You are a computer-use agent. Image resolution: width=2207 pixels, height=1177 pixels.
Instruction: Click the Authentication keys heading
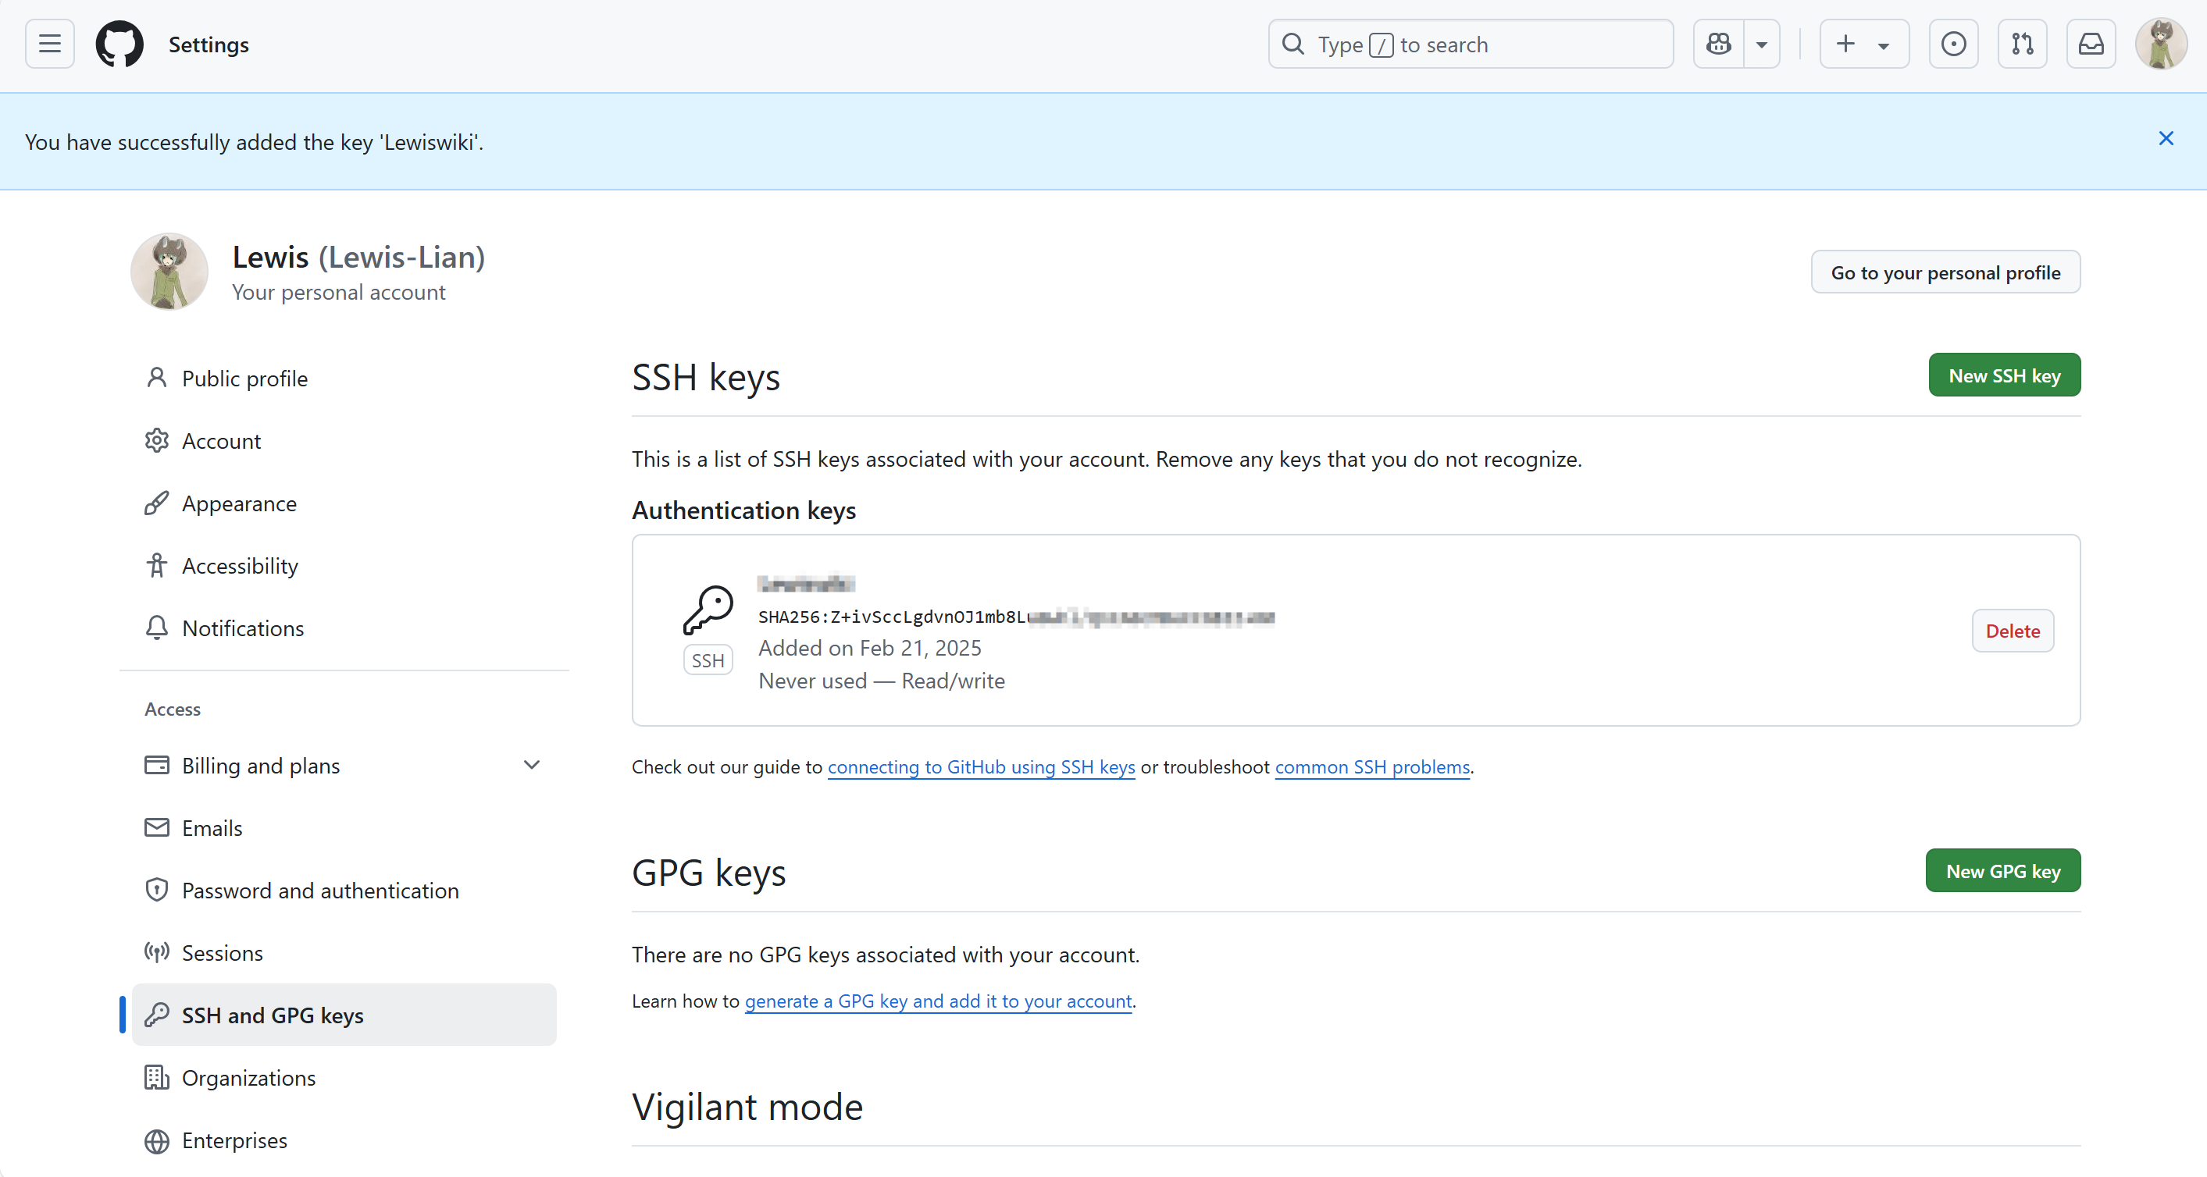743,510
